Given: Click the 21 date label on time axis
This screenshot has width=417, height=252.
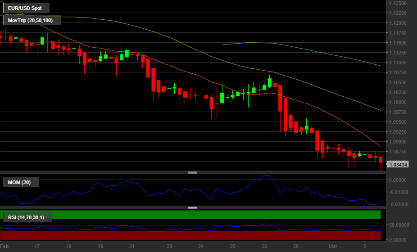Looking at the screenshot, I should coord(132,246).
